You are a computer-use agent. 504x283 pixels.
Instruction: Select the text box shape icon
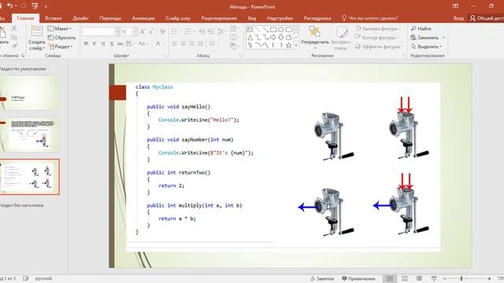click(250, 30)
